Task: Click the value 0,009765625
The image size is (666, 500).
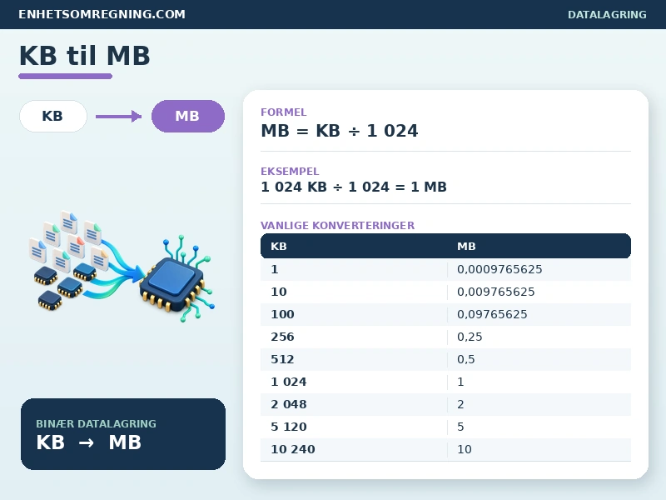Action: tap(495, 292)
